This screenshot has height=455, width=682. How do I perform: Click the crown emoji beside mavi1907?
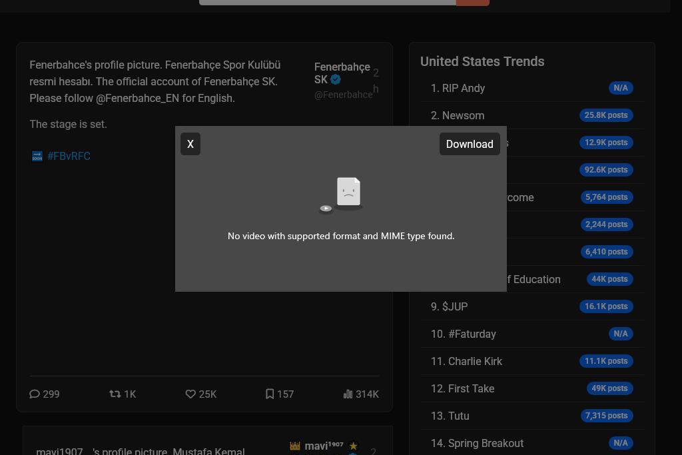pos(295,446)
